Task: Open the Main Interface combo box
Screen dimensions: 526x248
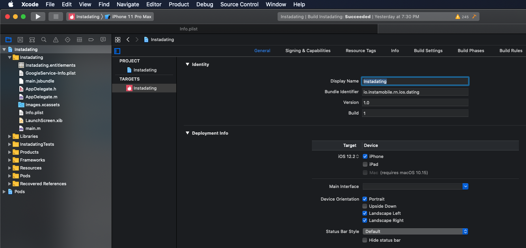Action: point(415,186)
